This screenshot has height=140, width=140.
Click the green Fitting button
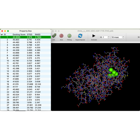(x=69, y=36)
